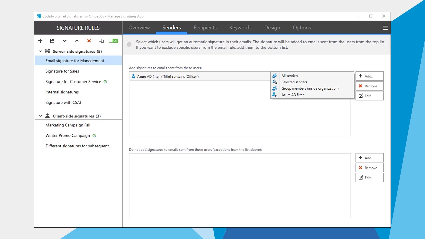Delete the selected rule with the red X
The width and height of the screenshot is (425, 239).
coord(89,41)
